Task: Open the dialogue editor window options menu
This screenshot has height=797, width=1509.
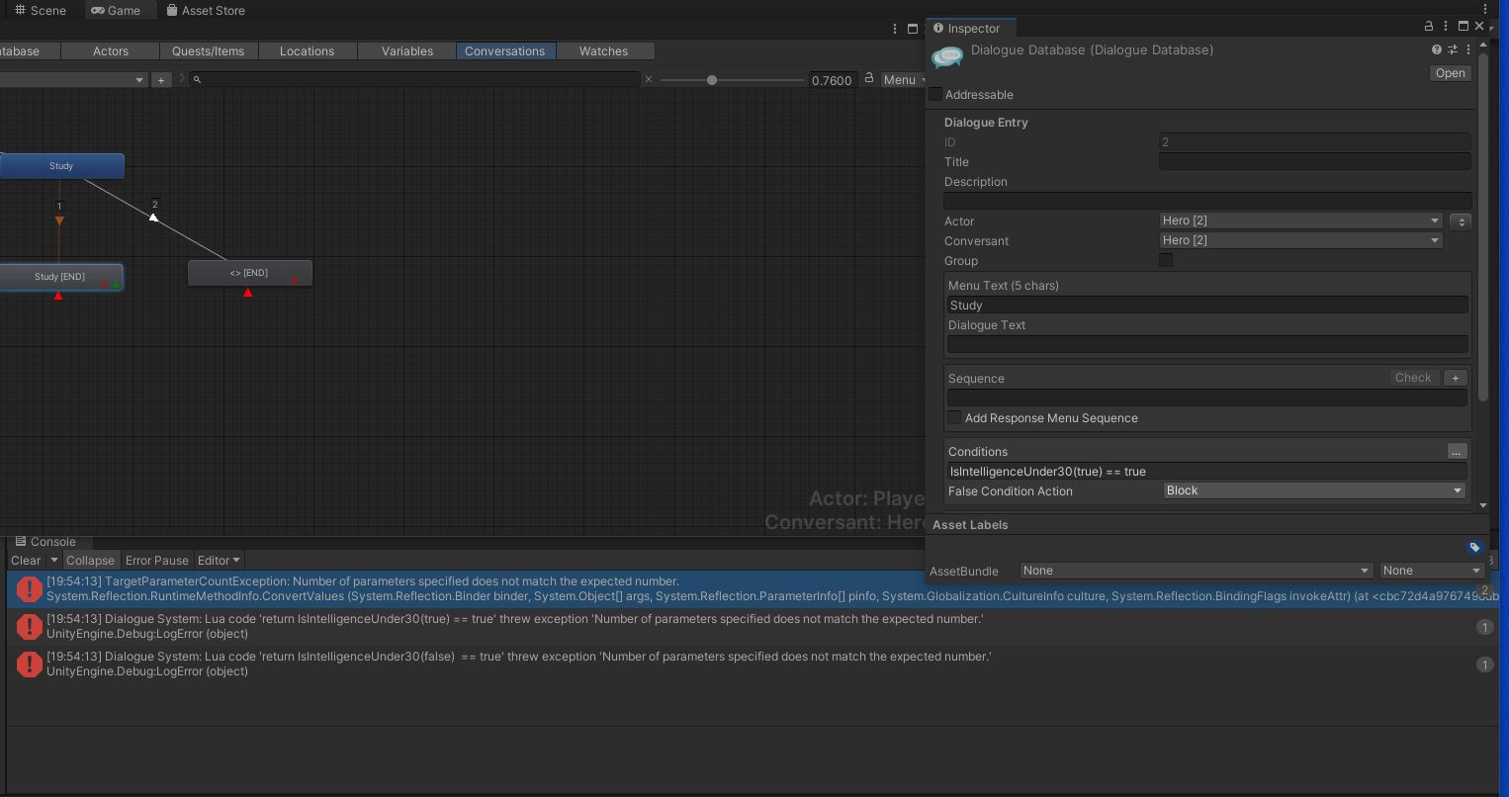Action: pyautogui.click(x=895, y=29)
